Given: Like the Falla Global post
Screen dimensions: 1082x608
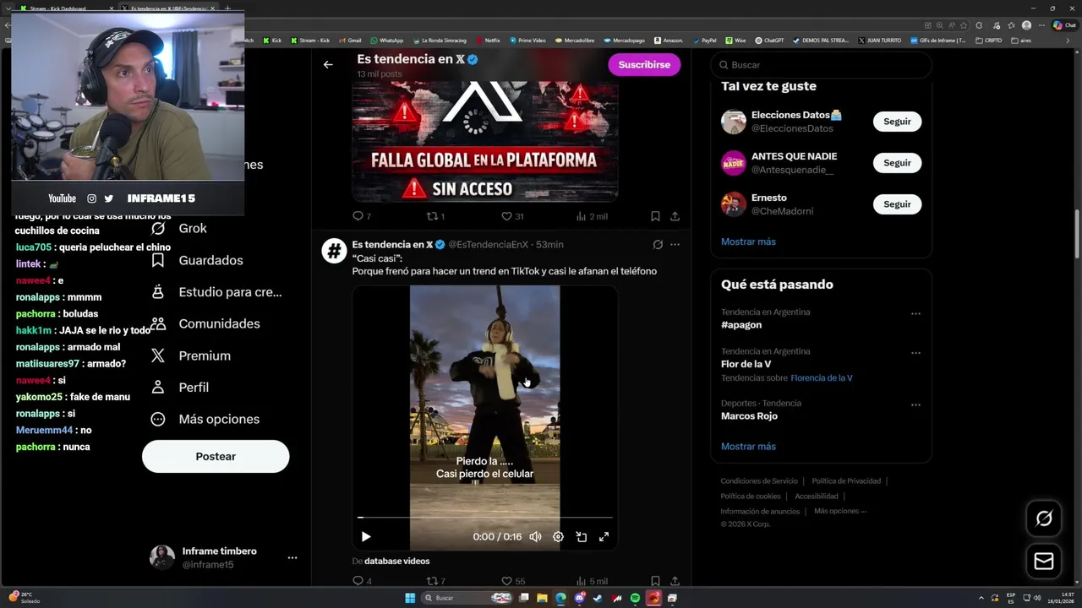Looking at the screenshot, I should click(512, 216).
